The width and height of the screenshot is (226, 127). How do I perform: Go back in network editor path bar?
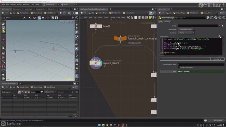[82, 13]
